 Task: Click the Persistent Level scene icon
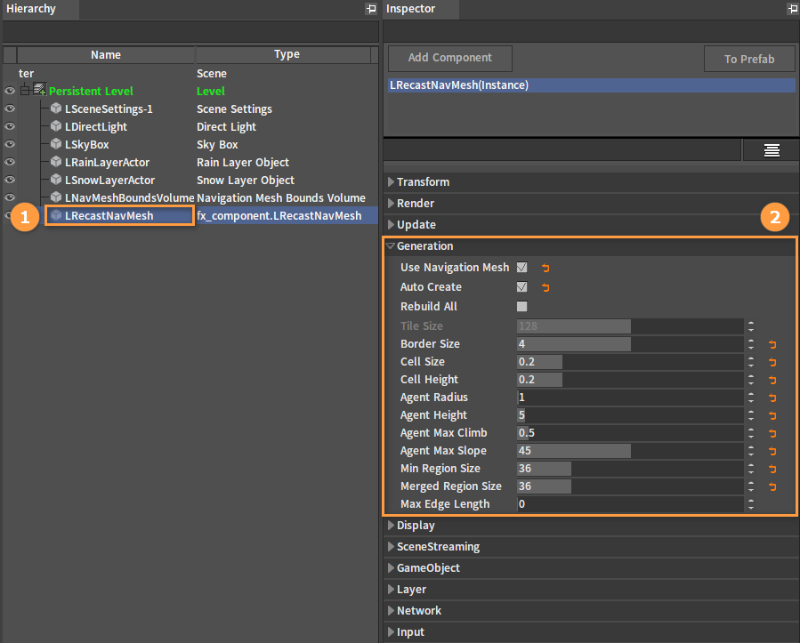tap(40, 89)
